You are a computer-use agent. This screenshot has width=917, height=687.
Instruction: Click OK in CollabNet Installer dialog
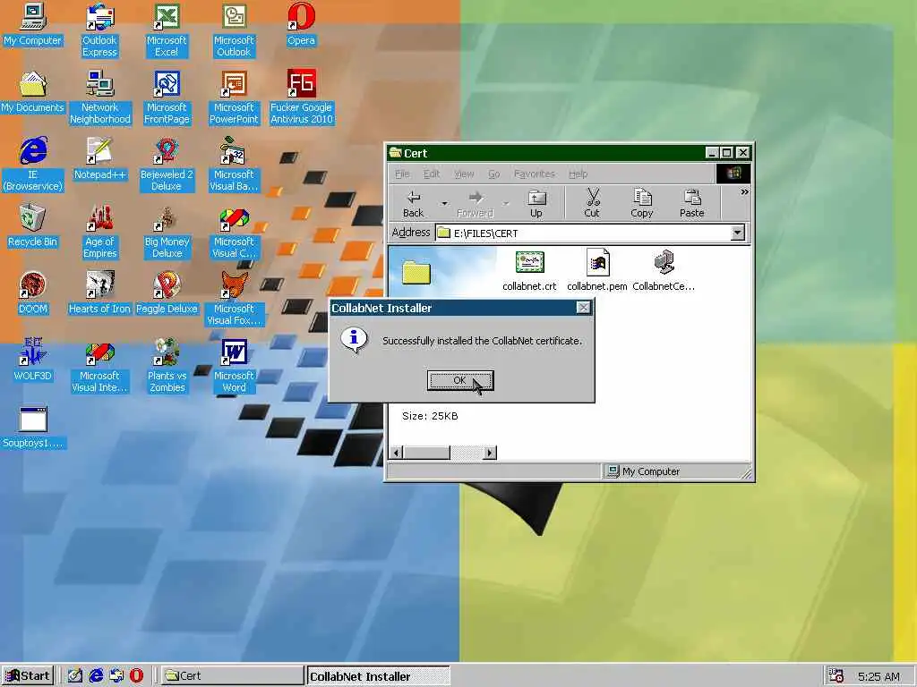[459, 380]
